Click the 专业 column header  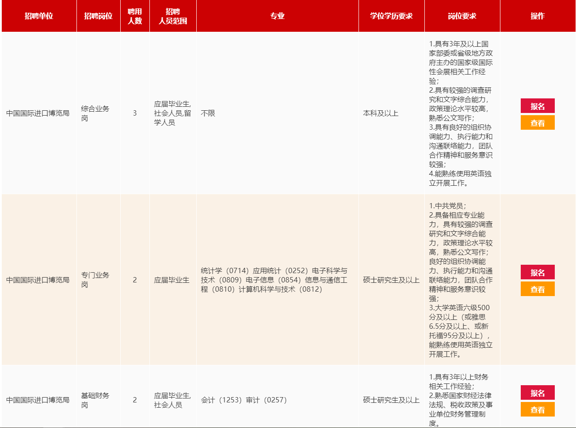278,16
